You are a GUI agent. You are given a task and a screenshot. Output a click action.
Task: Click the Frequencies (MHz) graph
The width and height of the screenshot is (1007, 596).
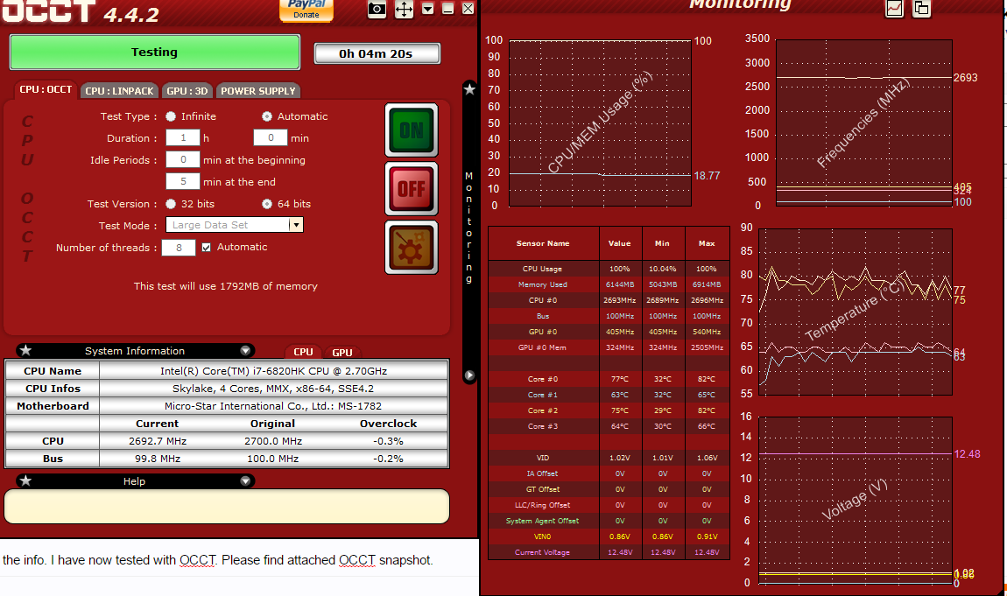point(863,123)
